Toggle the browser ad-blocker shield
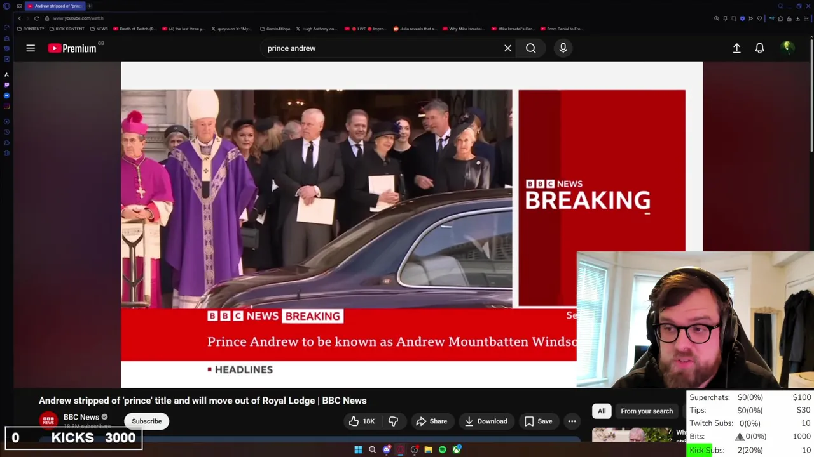814x457 pixels. (742, 18)
